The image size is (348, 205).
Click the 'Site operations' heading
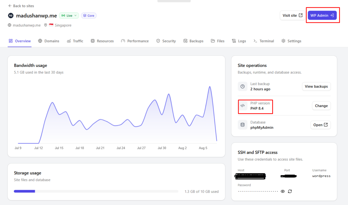click(x=252, y=66)
